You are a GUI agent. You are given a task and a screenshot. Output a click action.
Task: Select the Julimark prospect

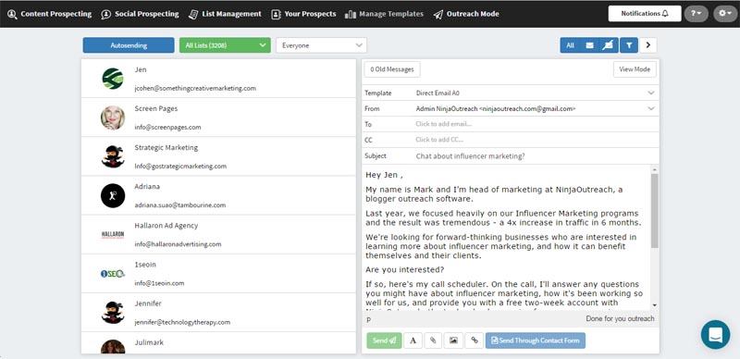point(218,343)
